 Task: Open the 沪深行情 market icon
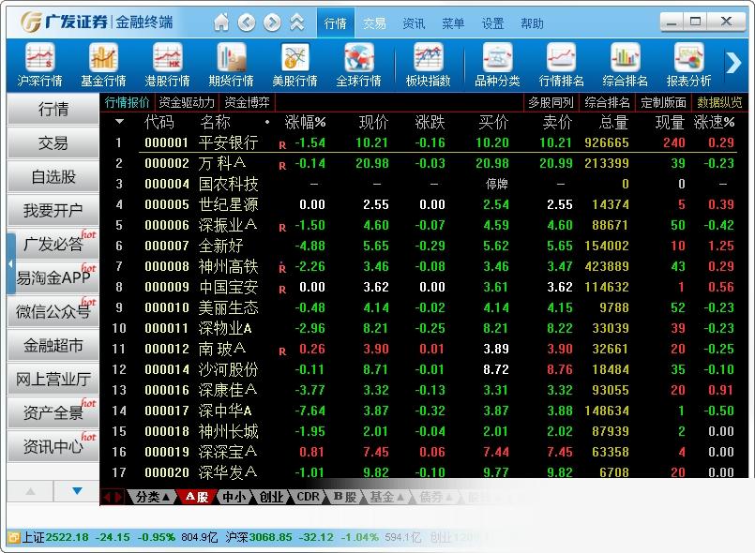[x=39, y=65]
